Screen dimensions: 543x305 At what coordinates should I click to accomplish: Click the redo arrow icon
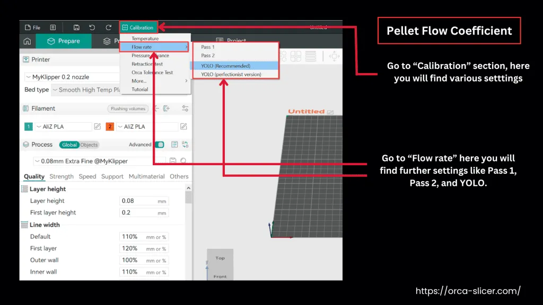click(108, 28)
